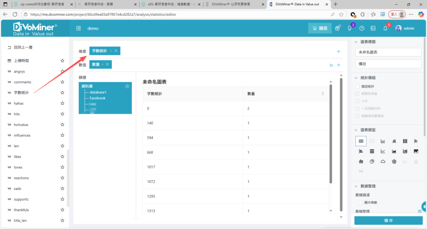
Task: Enable the 描述統計 checkbox
Action: click(357, 87)
